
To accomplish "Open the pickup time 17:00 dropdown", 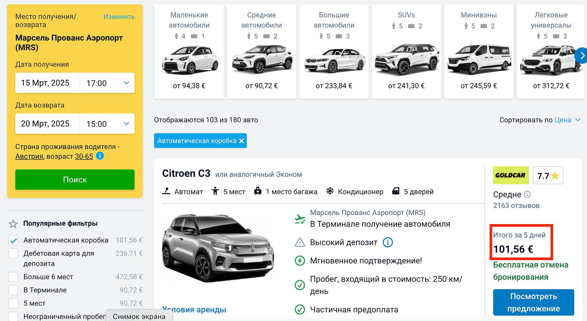I will [x=107, y=83].
